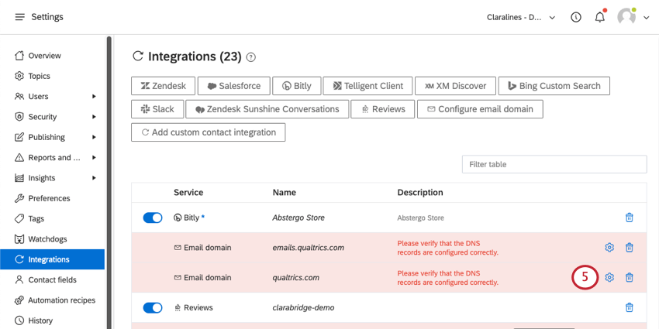Add Zendesk Sunshine Conversations integration
The image size is (659, 329).
(x=267, y=109)
